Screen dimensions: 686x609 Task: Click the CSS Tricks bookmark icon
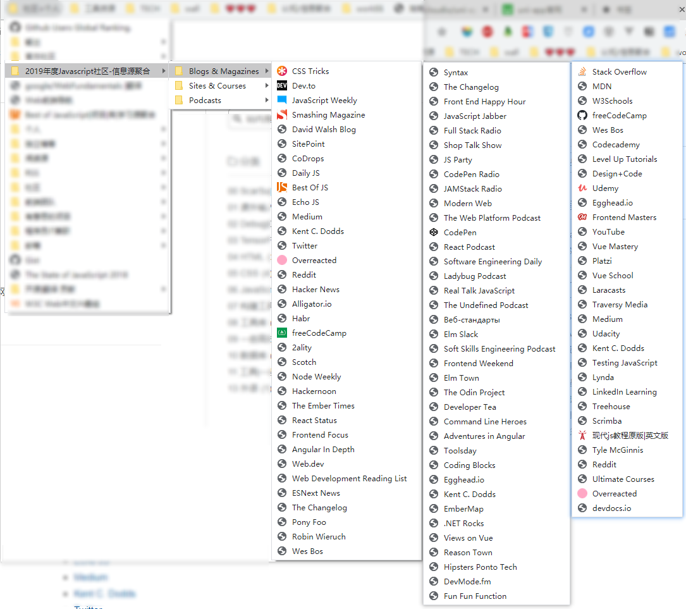click(282, 71)
